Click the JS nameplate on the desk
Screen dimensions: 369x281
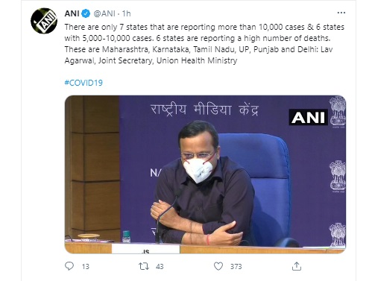(146, 249)
